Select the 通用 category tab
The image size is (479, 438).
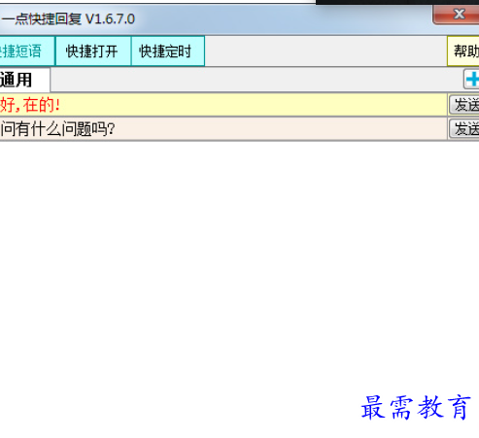click(x=24, y=80)
